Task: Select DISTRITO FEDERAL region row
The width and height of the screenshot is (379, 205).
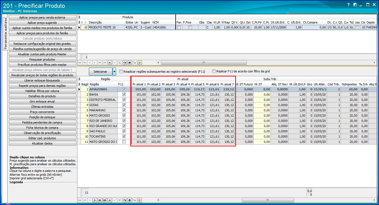Action: click(x=103, y=100)
